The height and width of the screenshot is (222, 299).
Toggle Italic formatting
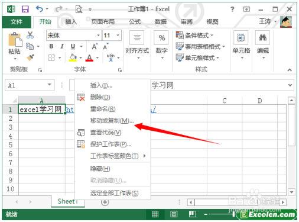[62, 46]
